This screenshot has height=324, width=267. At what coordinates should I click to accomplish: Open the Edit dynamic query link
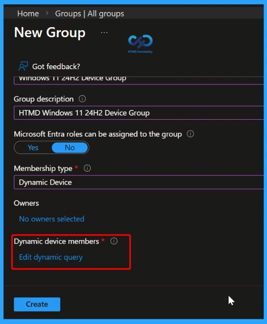coord(51,257)
